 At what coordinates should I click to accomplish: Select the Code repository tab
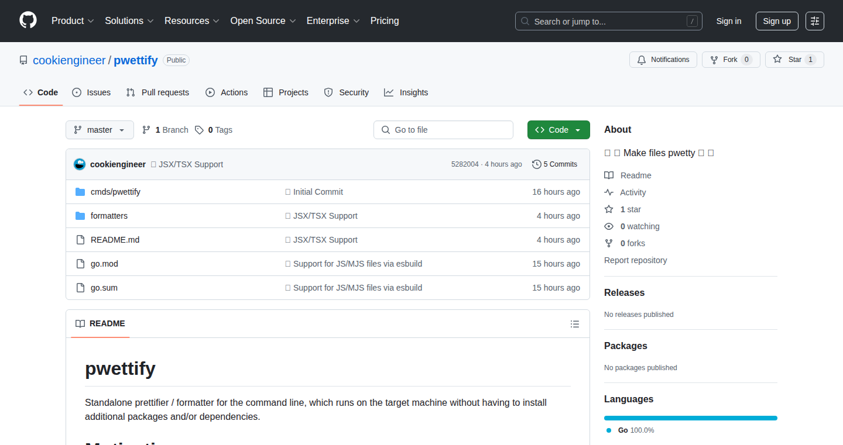pyautogui.click(x=41, y=92)
